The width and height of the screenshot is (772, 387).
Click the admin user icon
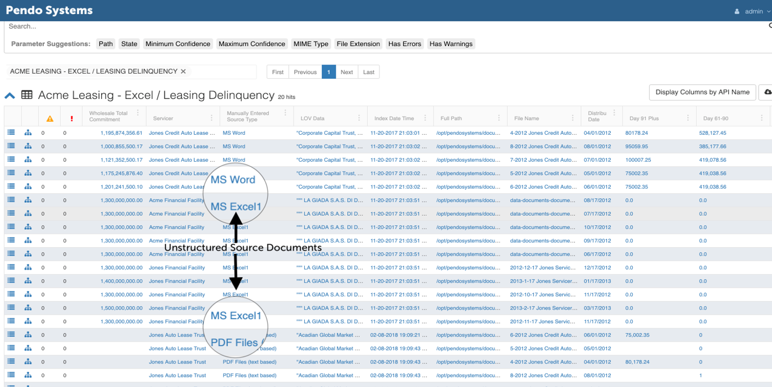pos(737,11)
